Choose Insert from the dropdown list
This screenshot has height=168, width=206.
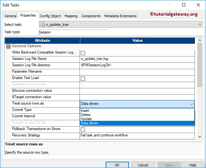tap(137, 111)
